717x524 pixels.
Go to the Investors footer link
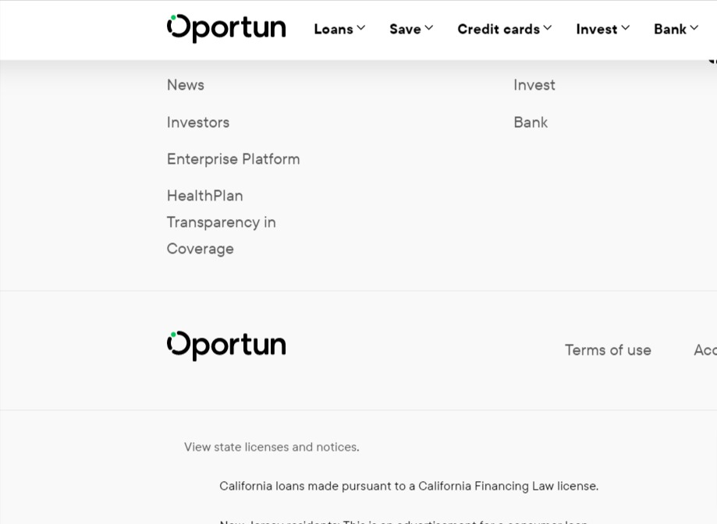197,122
